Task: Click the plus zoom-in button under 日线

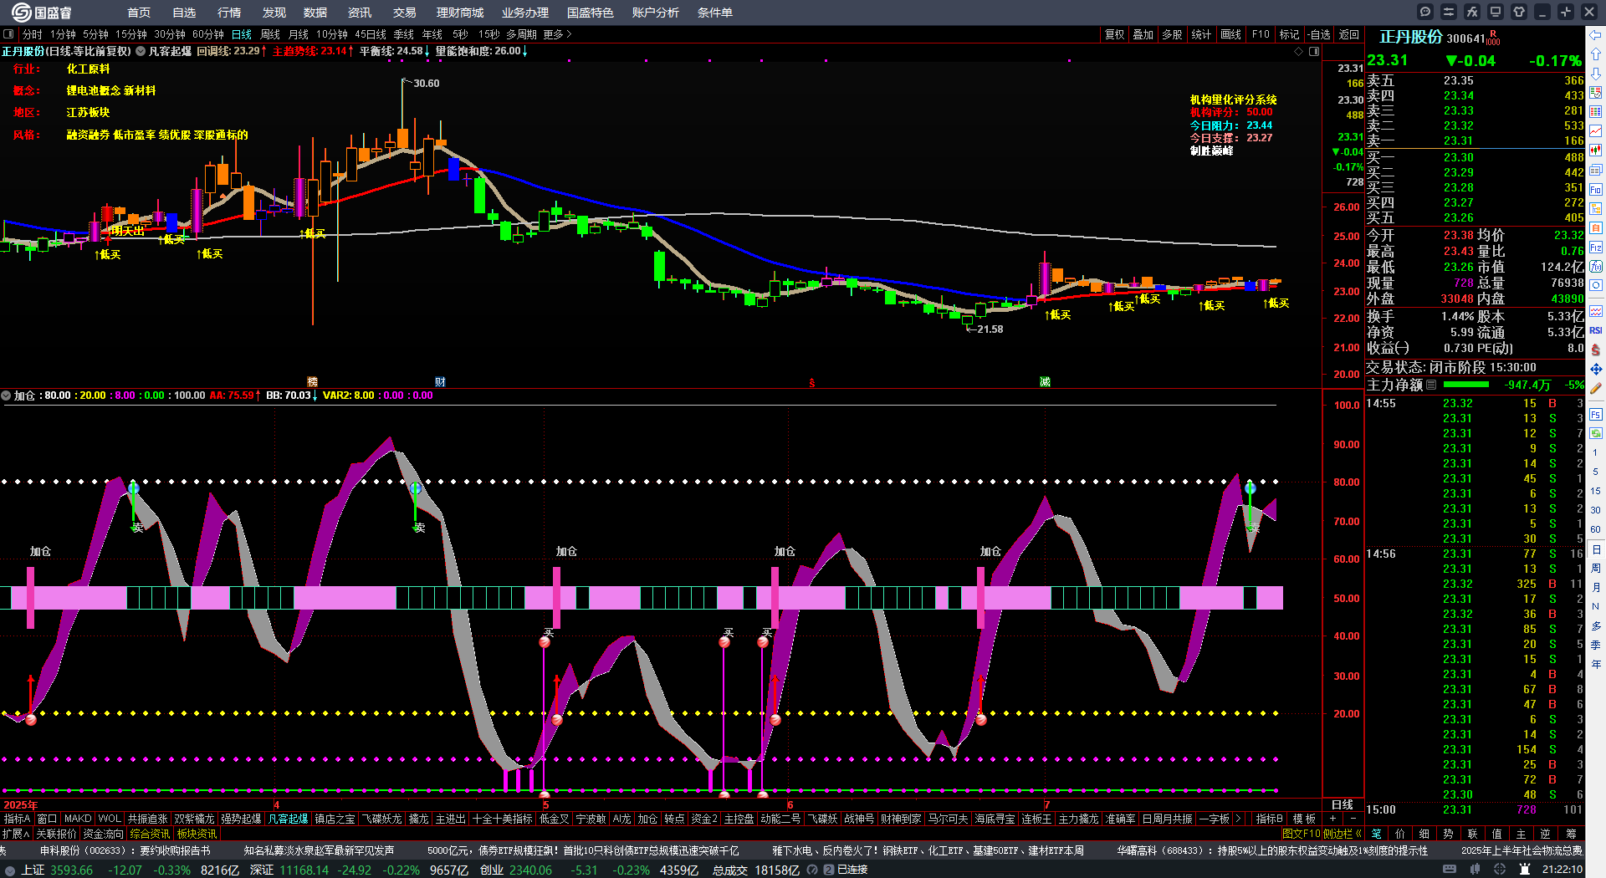Action: tap(1333, 819)
